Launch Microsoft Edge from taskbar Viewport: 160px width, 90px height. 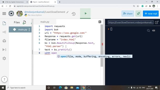[60, 88]
